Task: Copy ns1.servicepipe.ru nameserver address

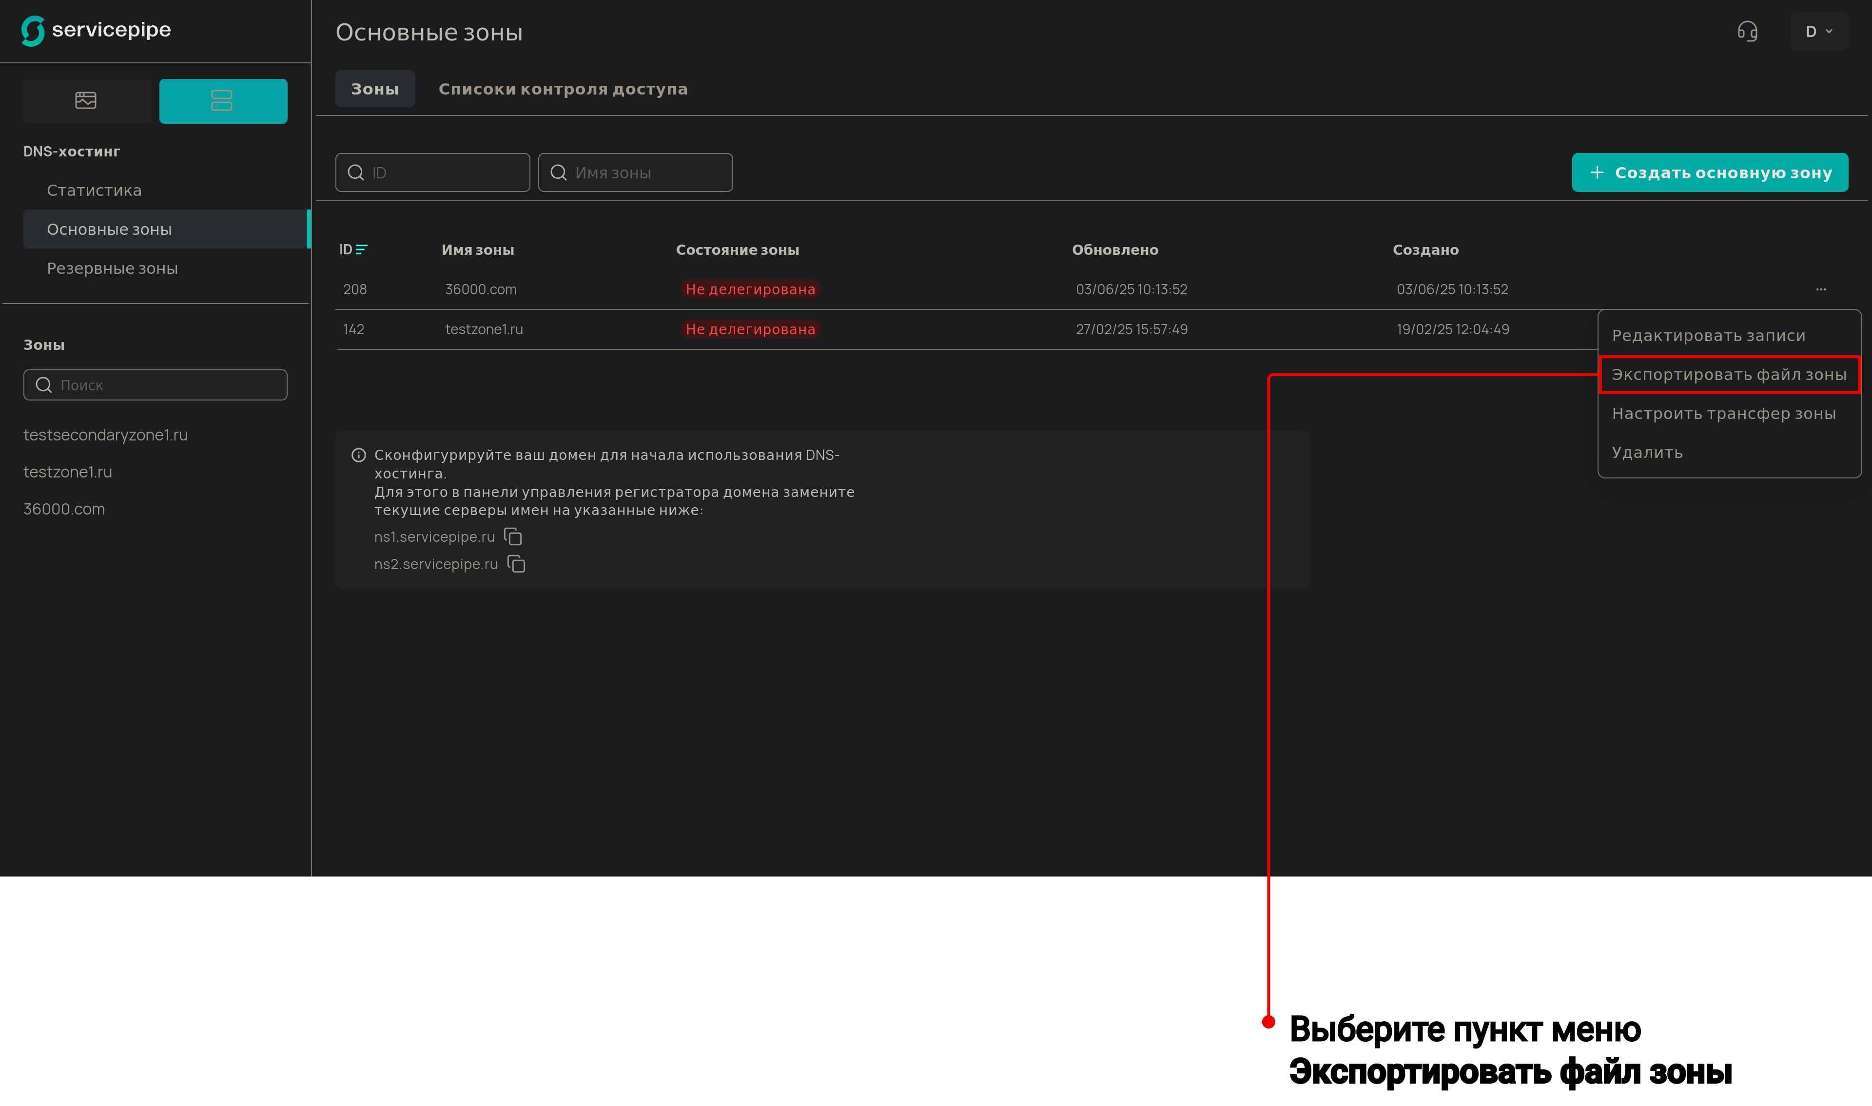Action: pyautogui.click(x=513, y=536)
